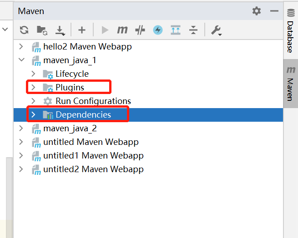Screen dimensions: 298x238
Task: Click Maven panel title label
Action: (x=31, y=11)
